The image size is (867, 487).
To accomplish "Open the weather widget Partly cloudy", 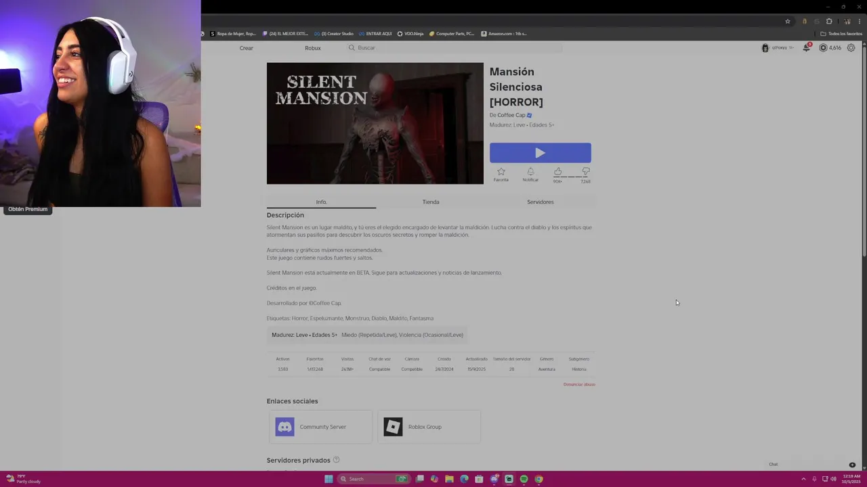I will tap(24, 479).
